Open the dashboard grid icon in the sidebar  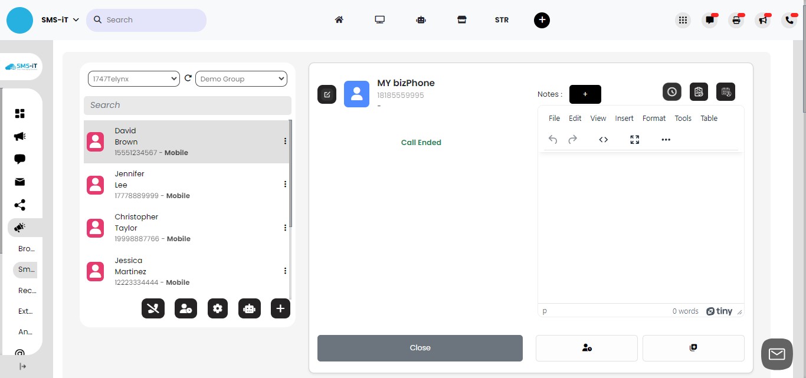19,113
